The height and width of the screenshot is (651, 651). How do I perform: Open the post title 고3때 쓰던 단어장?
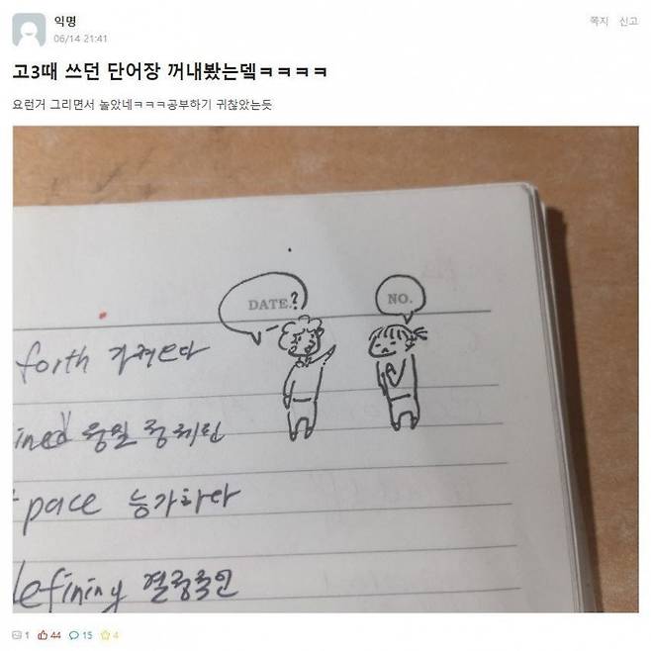pos(170,72)
